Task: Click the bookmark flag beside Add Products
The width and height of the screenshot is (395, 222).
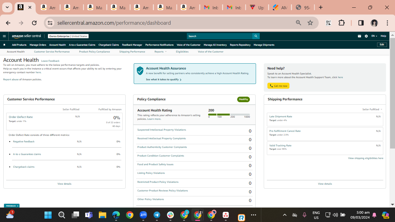Action: coord(4,45)
